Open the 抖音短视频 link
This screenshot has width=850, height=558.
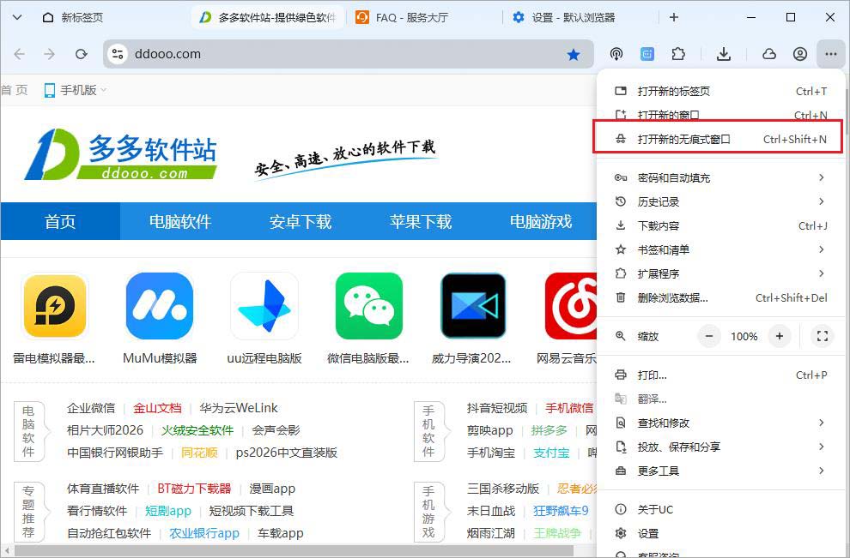point(497,408)
